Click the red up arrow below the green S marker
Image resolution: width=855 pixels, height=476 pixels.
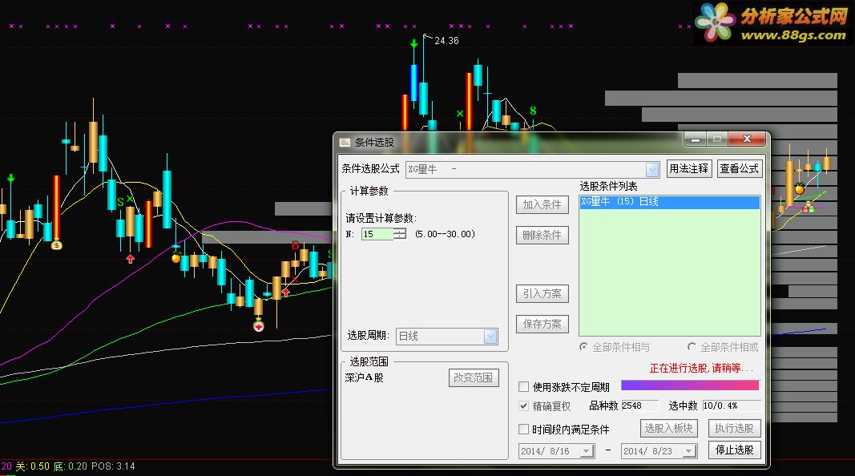pyautogui.click(x=131, y=259)
